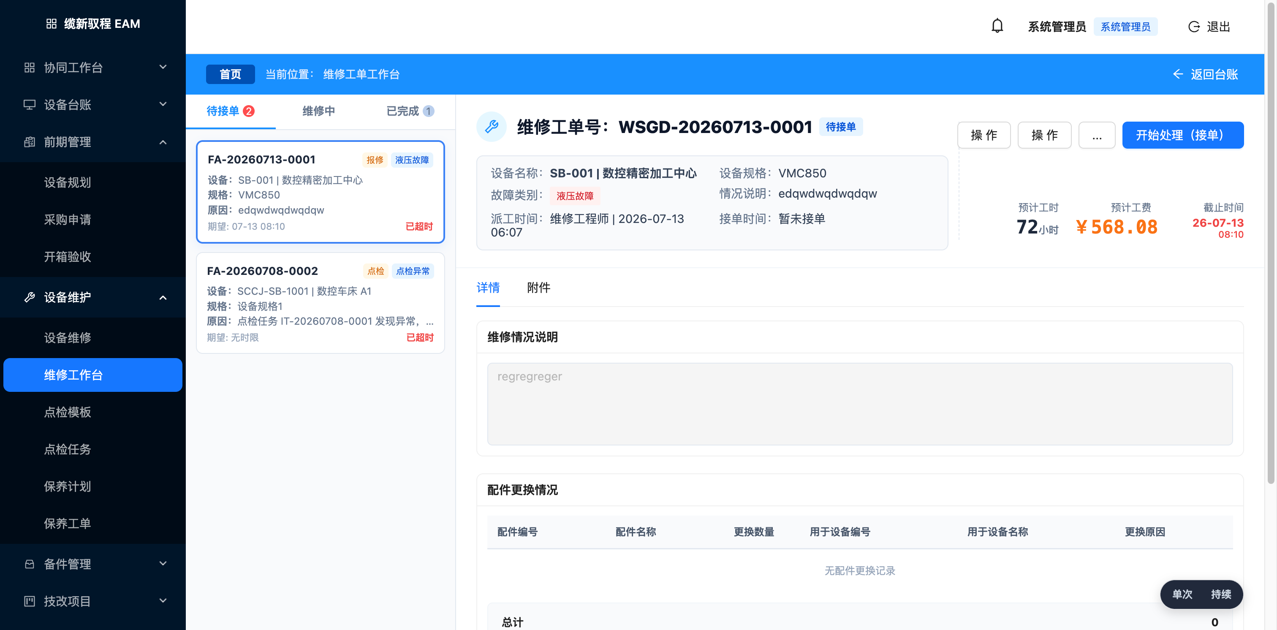Viewport: 1277px width, 630px height.
Task: Click the 点检异常 tag on the second card
Action: coord(413,271)
